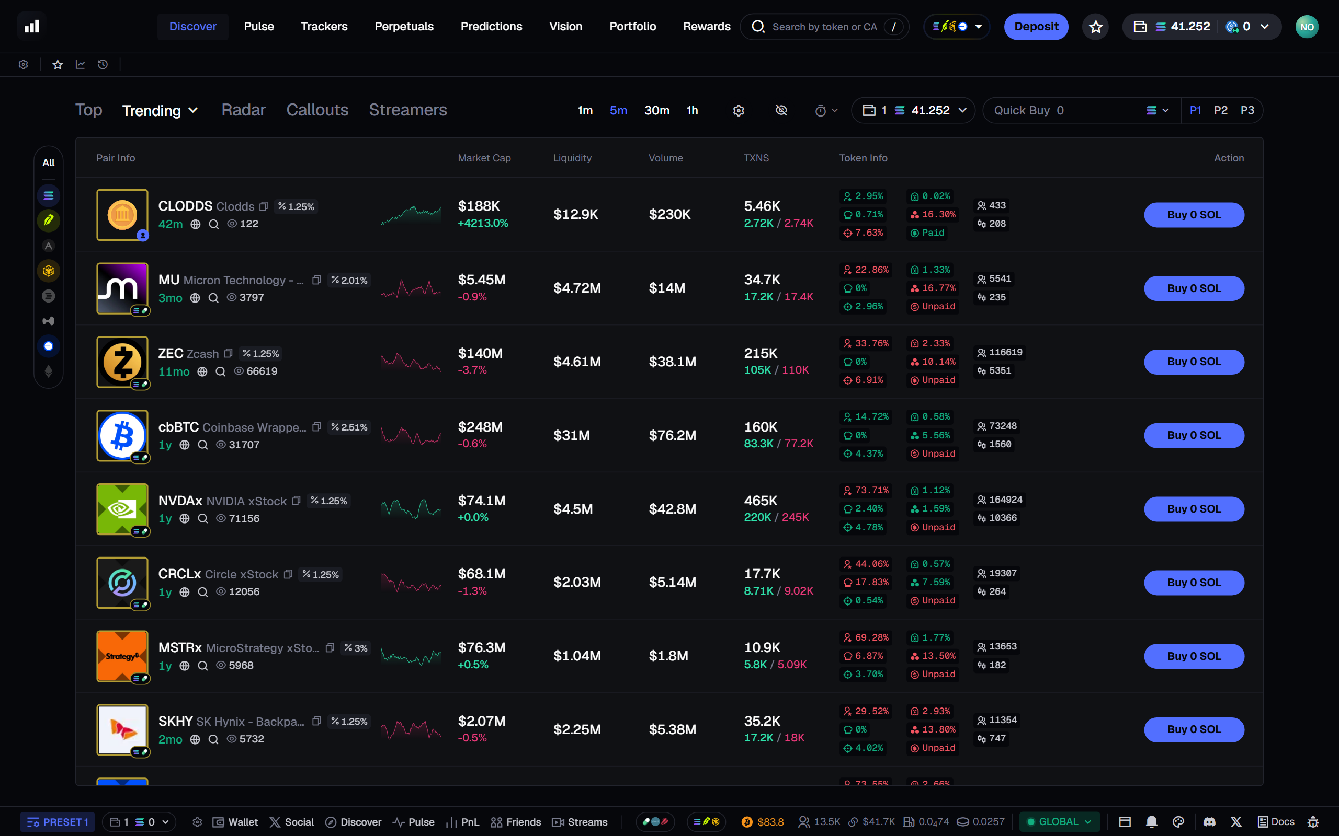1339x836 pixels.
Task: Switch to the Radar tab
Action: (x=243, y=110)
